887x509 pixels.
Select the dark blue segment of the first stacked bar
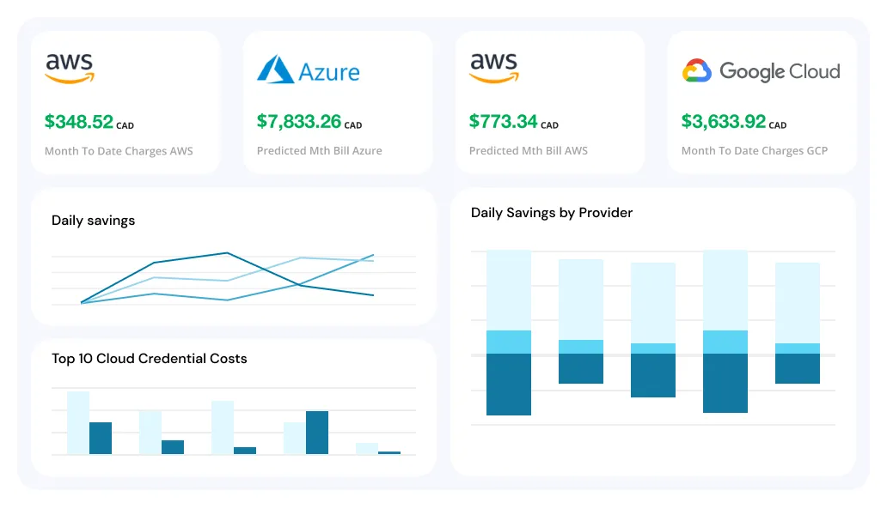(x=509, y=382)
